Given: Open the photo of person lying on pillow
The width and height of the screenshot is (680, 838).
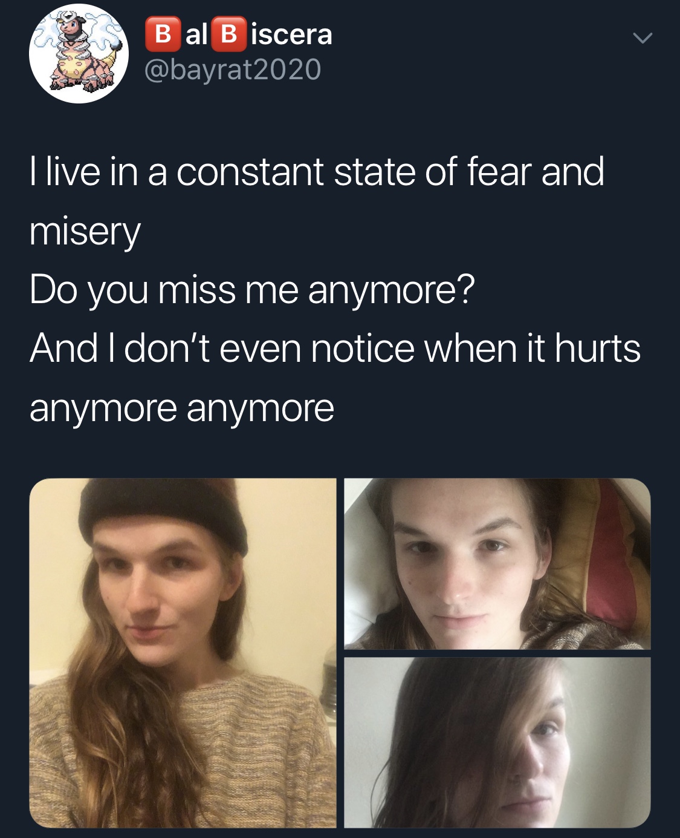Looking at the screenshot, I should (x=497, y=564).
